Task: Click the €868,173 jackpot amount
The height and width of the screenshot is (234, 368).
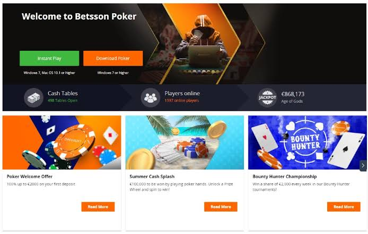Action: pos(293,94)
